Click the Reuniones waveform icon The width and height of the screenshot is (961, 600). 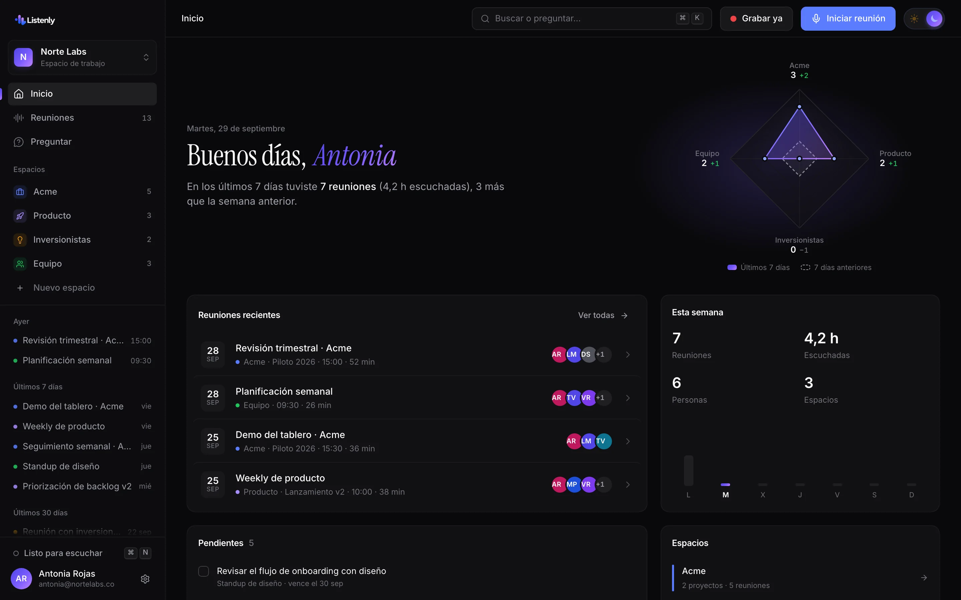pyautogui.click(x=19, y=118)
